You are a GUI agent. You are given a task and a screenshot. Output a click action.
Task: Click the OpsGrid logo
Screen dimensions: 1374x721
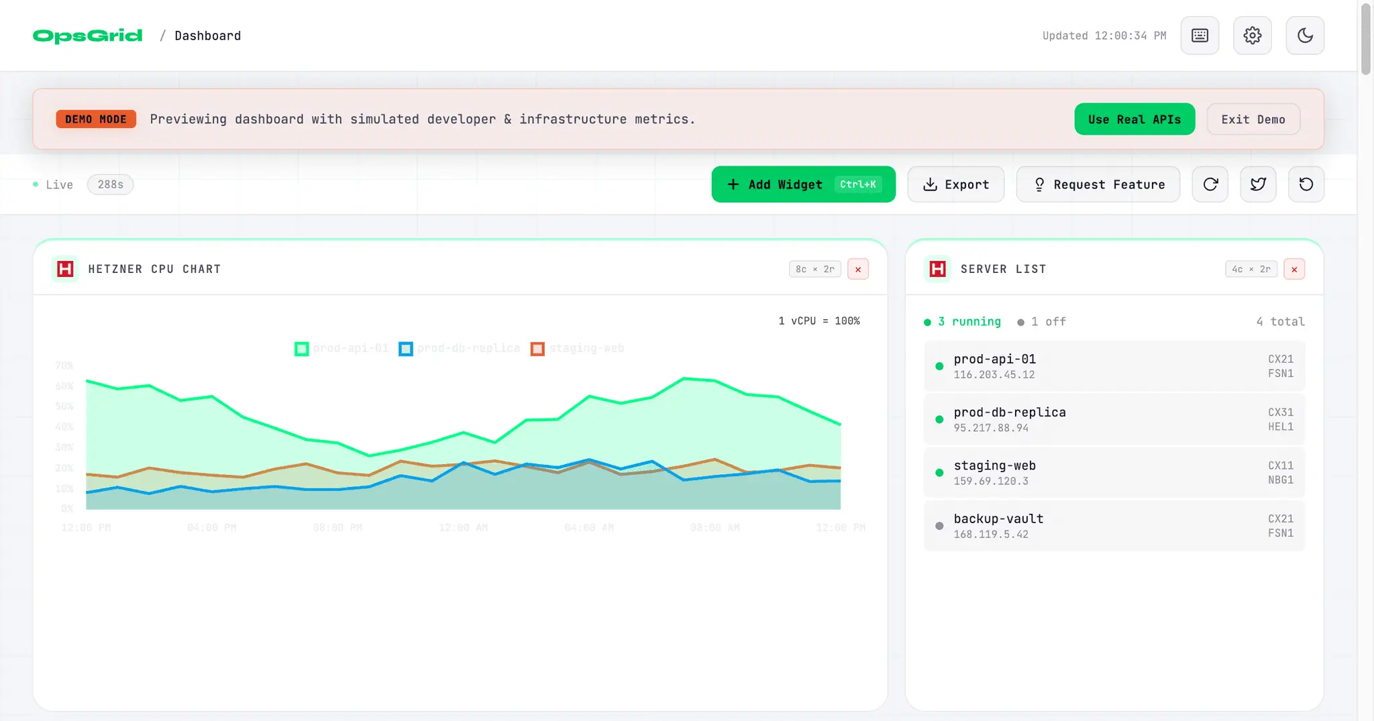87,36
